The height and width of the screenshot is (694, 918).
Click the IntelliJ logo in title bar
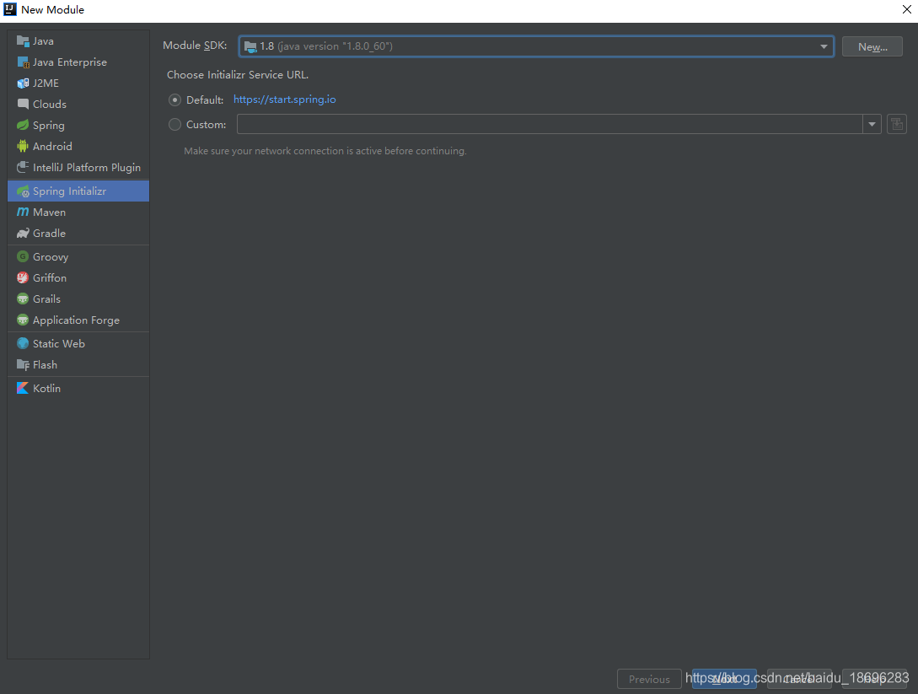click(x=10, y=9)
